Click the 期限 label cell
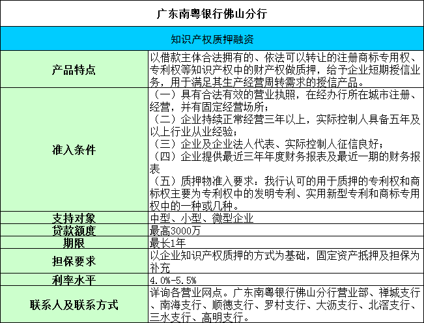The height and width of the screenshot is (323, 424). click(74, 242)
